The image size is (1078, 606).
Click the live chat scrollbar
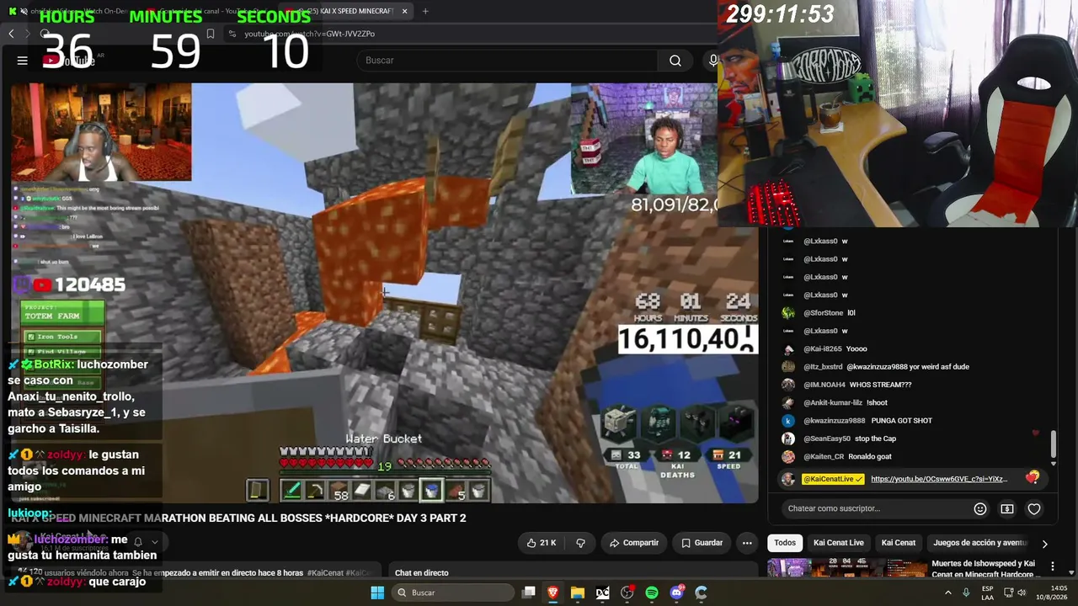point(1053,446)
